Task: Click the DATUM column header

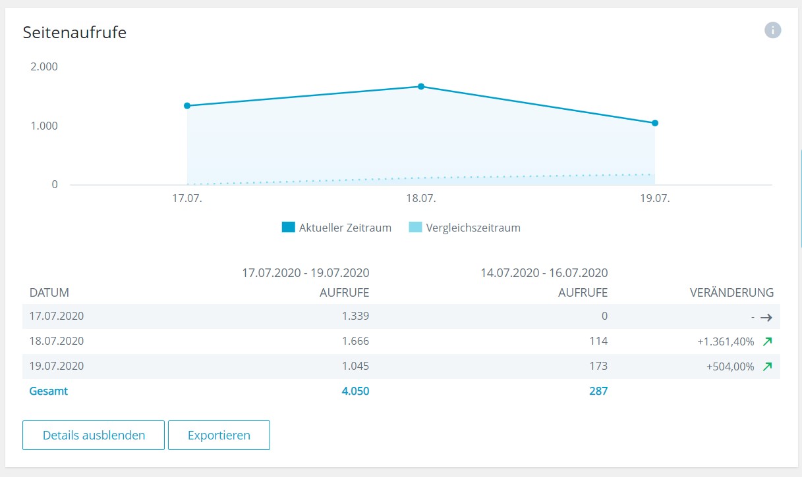Action: tap(49, 292)
